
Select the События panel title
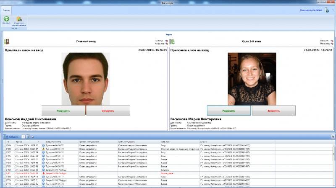pyautogui.click(x=13, y=136)
